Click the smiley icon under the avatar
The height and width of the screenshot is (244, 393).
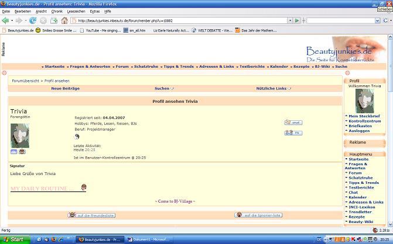(22, 152)
